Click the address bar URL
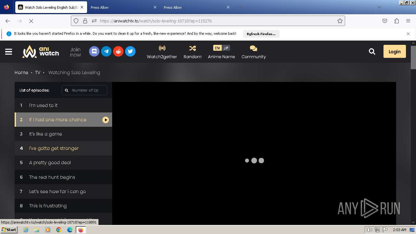This screenshot has width=416, height=234. [156, 21]
